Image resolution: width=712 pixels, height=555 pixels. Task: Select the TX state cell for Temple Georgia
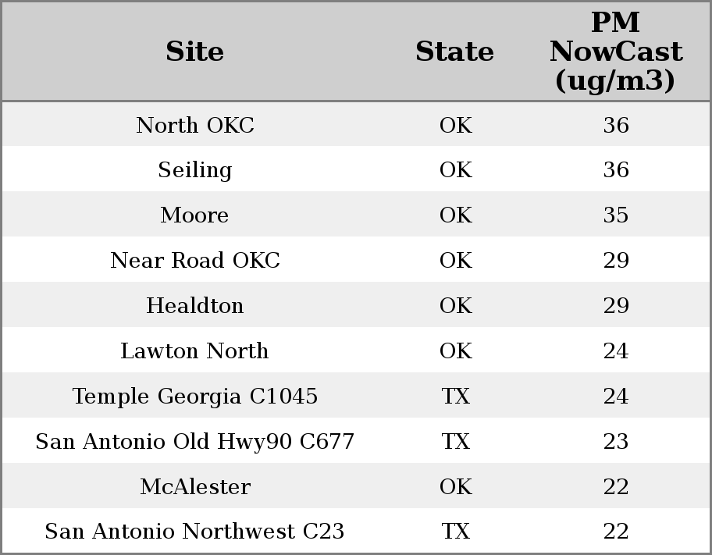pos(455,397)
